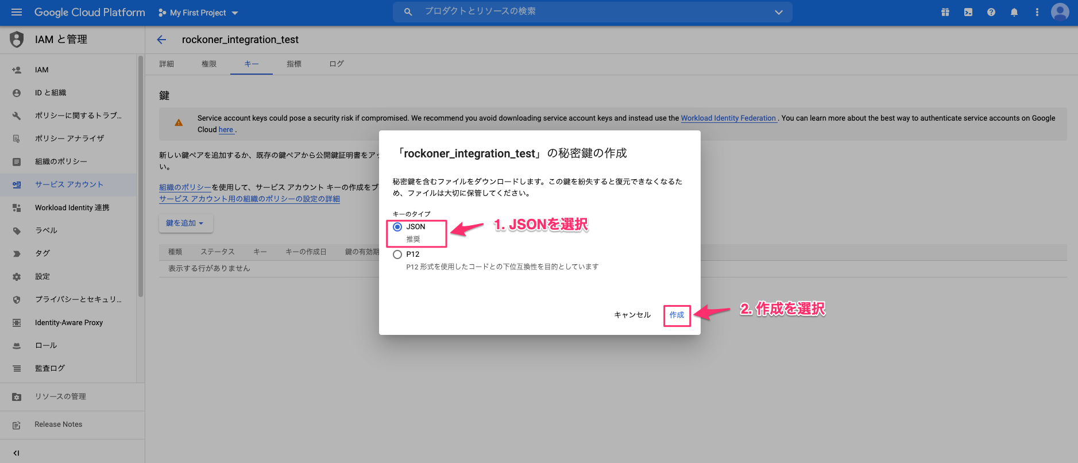The image size is (1078, 463).
Task: Switch to the 指標 tab
Action: [x=294, y=64]
